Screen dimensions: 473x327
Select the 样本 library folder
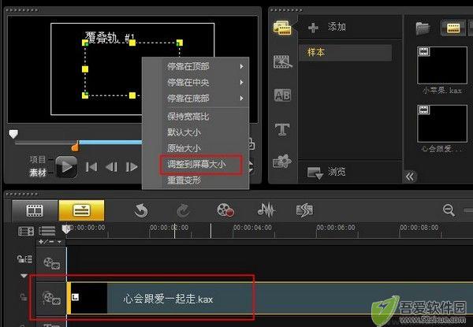click(345, 53)
